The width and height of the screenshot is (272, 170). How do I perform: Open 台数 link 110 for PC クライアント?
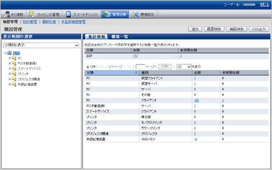(197, 100)
